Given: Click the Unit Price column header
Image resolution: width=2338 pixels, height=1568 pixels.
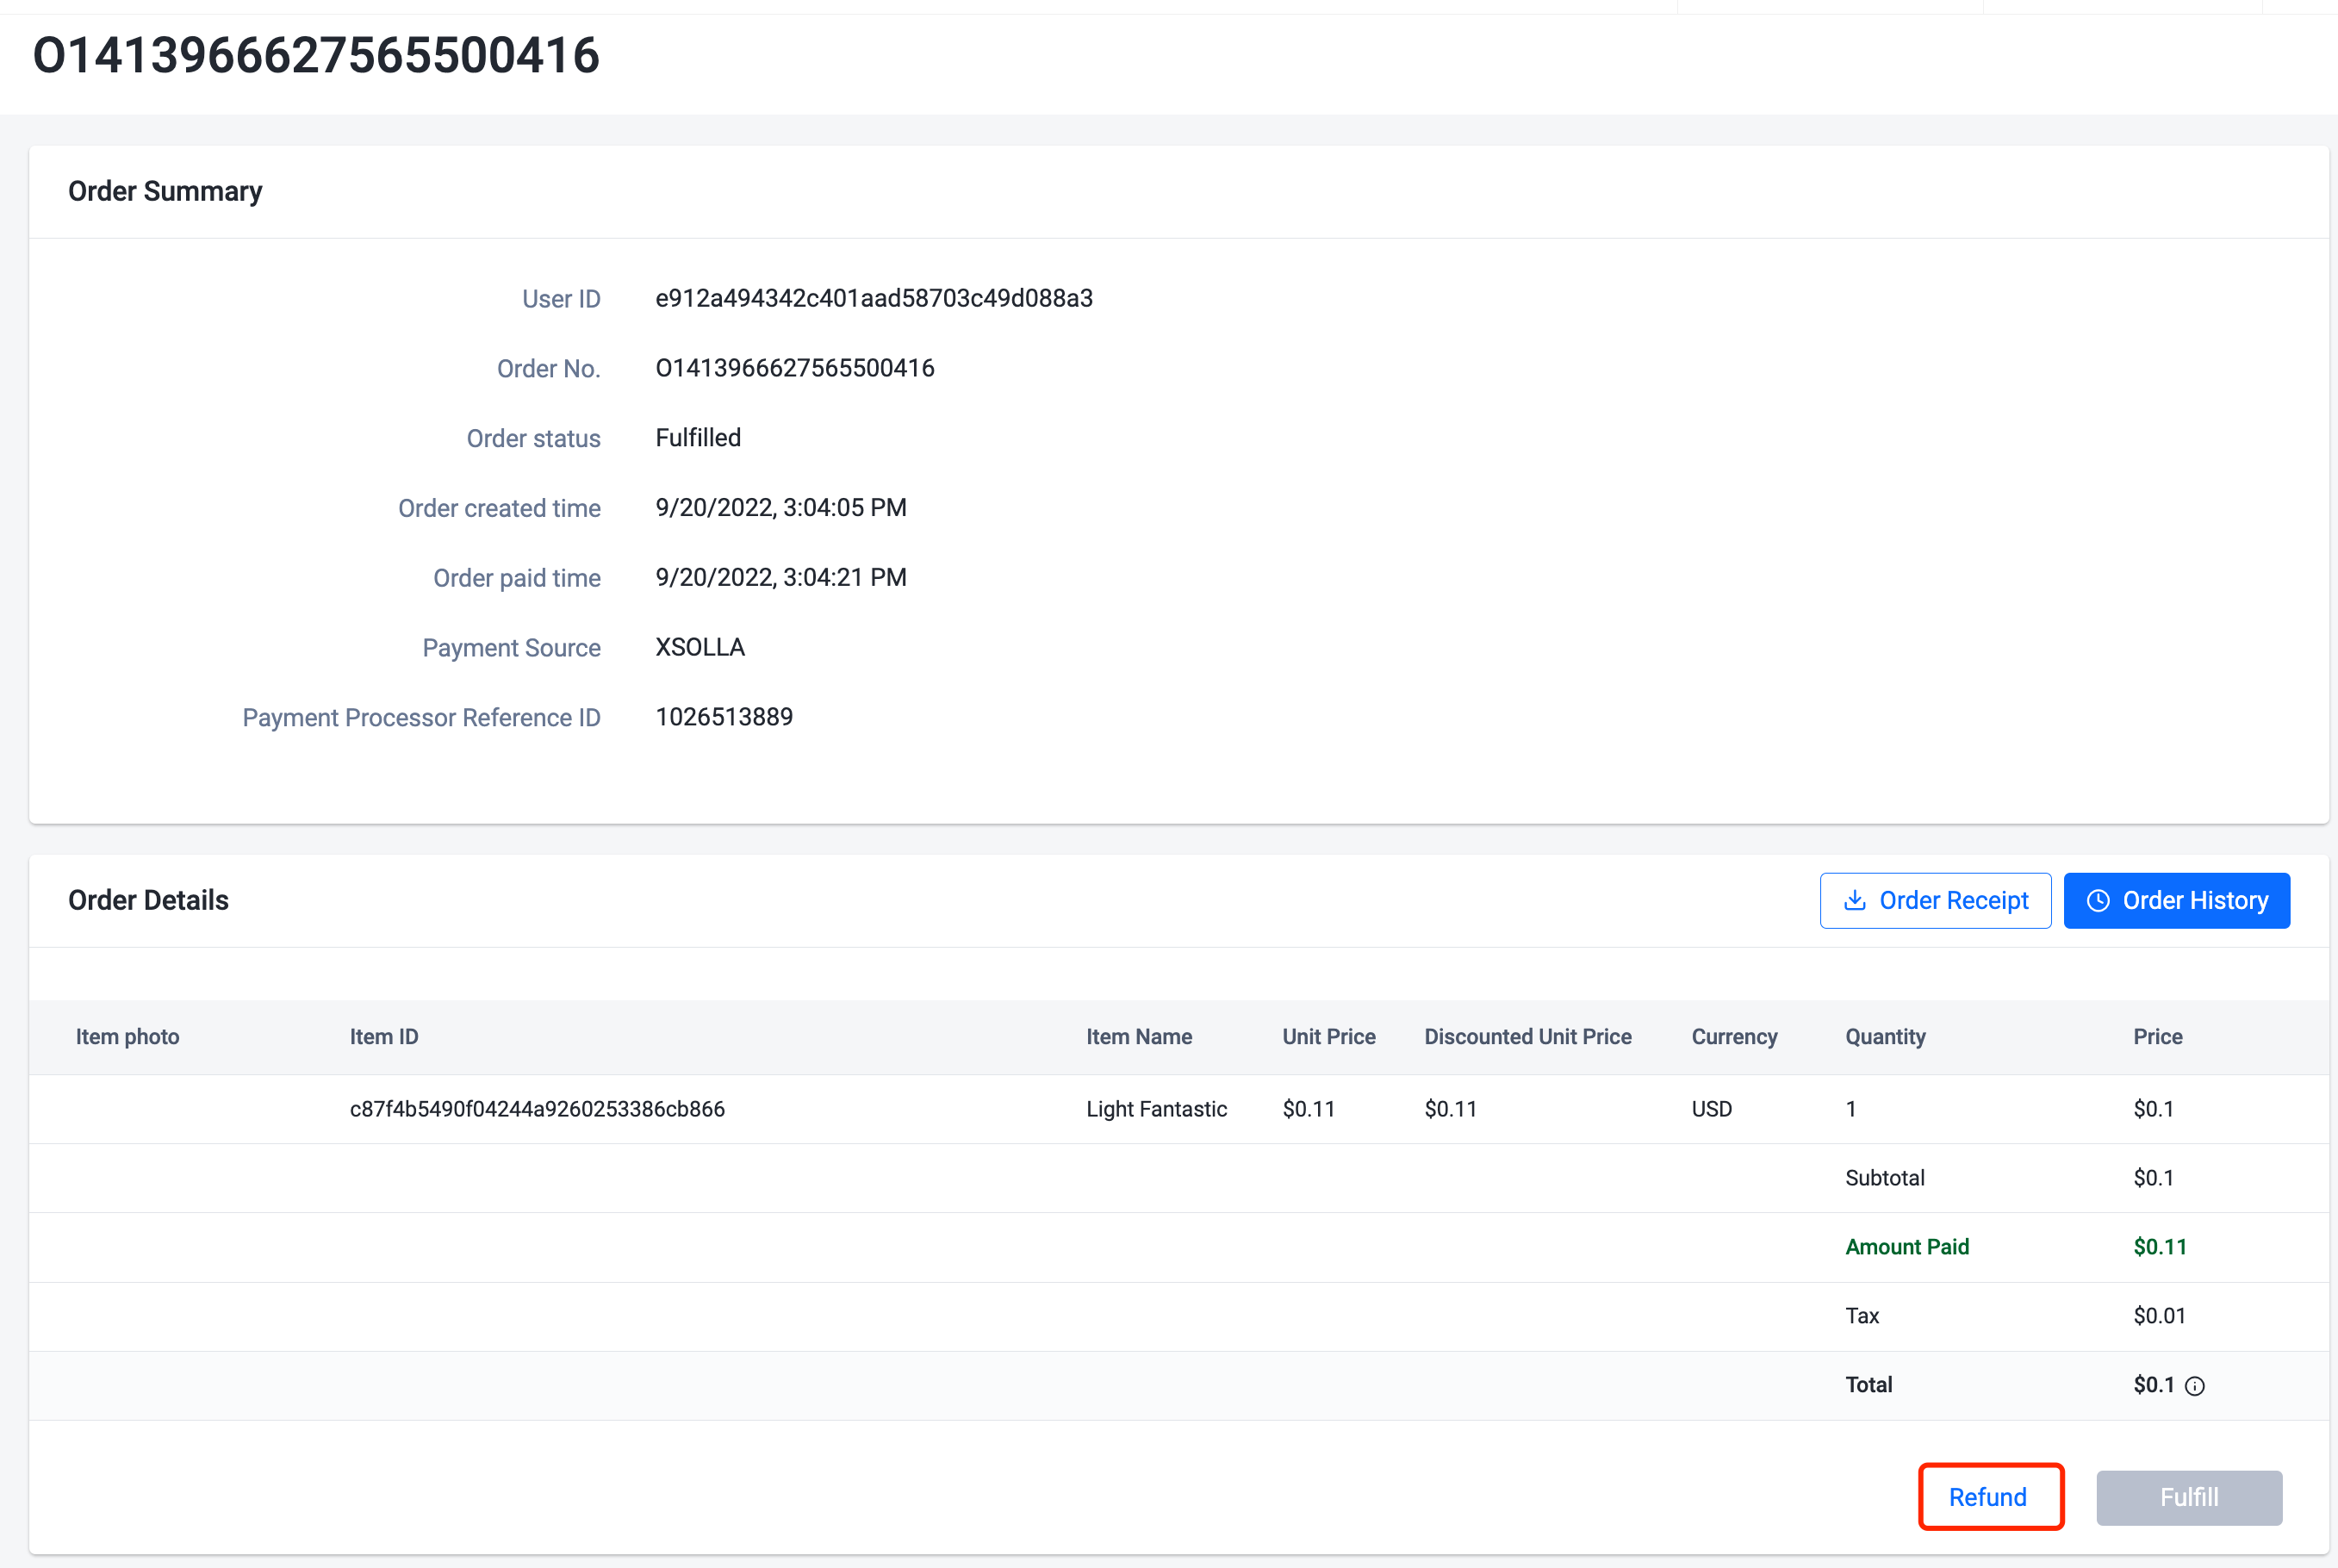Looking at the screenshot, I should (x=1329, y=1037).
